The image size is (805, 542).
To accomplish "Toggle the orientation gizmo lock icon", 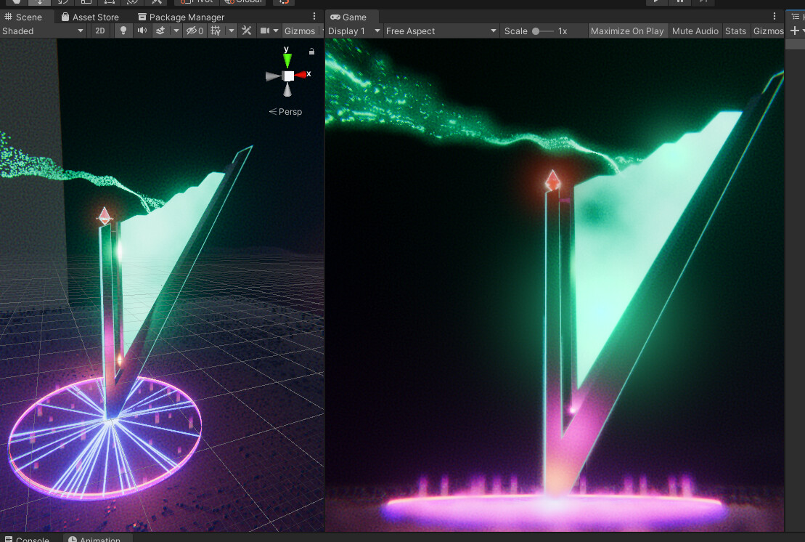I will pyautogui.click(x=311, y=52).
